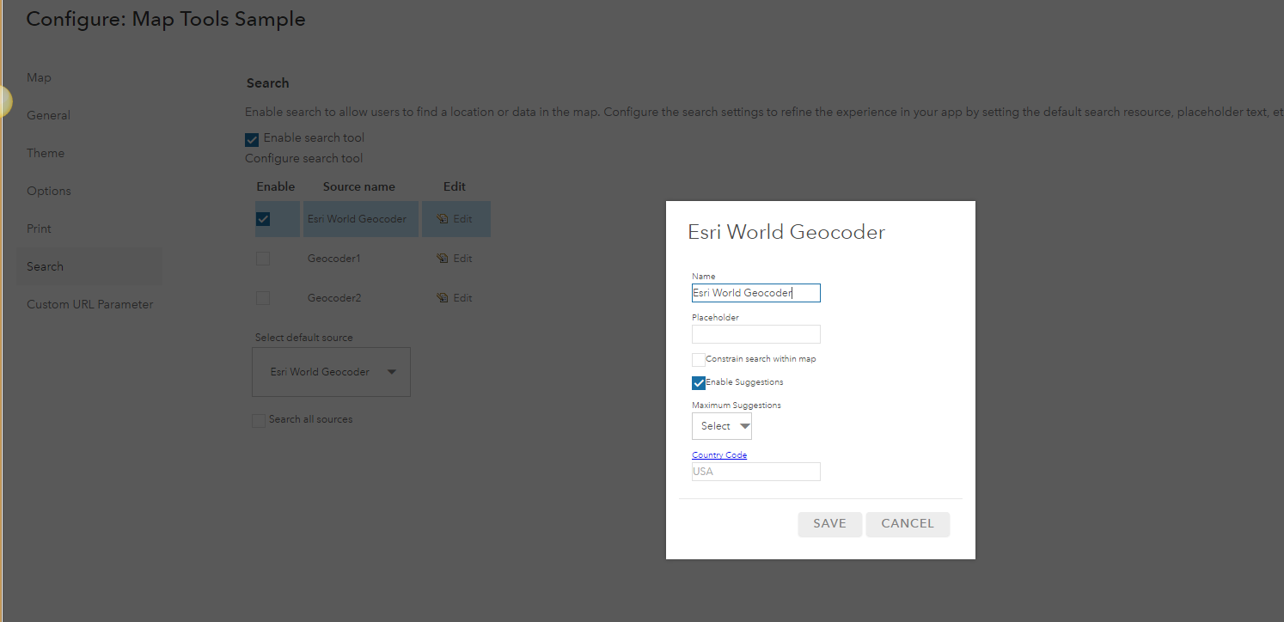1284x622 pixels.
Task: Check Constrain search within map
Action: pyautogui.click(x=699, y=359)
